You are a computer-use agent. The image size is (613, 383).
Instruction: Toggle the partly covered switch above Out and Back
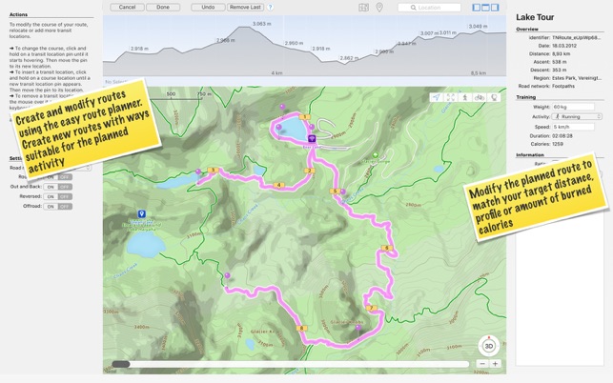57,177
